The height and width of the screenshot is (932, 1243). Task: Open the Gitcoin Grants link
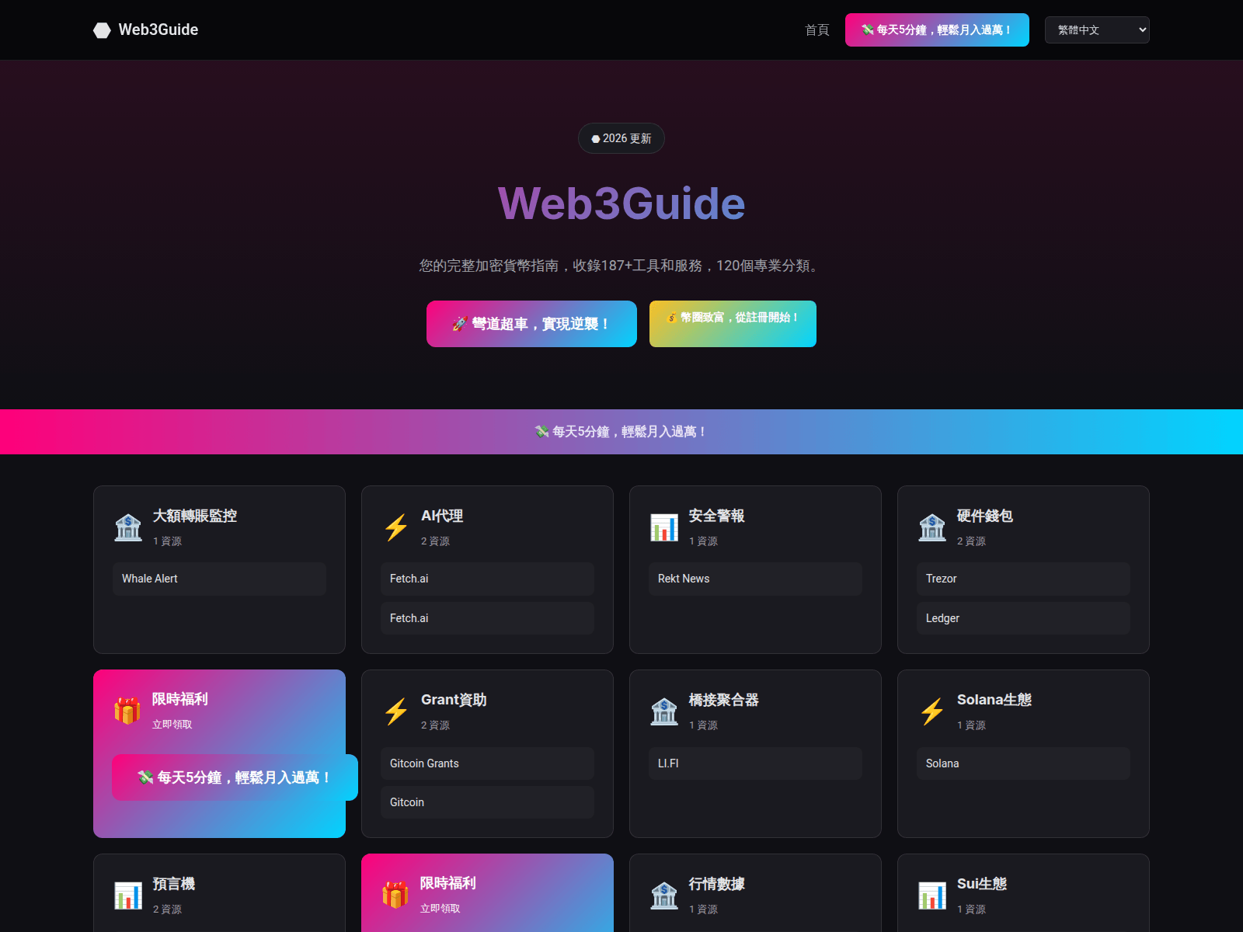click(487, 763)
